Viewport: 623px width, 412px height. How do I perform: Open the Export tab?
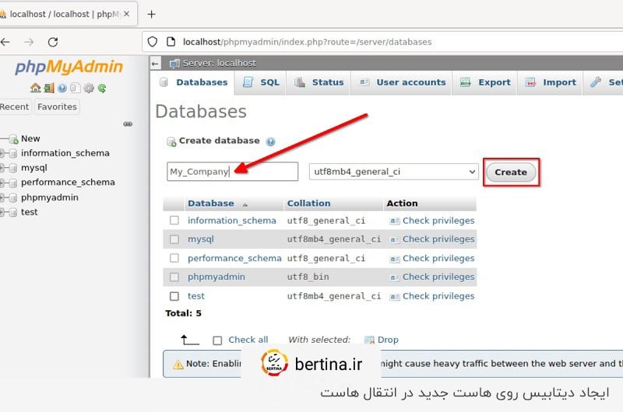click(485, 82)
